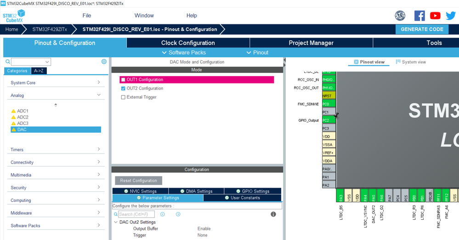
Task: Select the PC2 pin on the chip
Action: pos(329,120)
